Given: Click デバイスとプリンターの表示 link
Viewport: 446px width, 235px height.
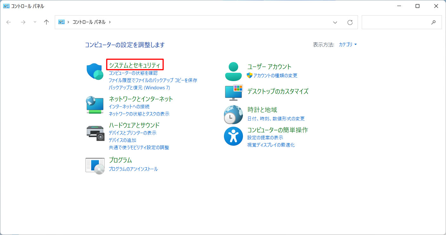Looking at the screenshot, I should (132, 133).
